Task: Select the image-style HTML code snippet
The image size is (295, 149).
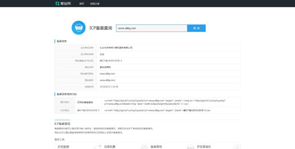Action: [164, 102]
